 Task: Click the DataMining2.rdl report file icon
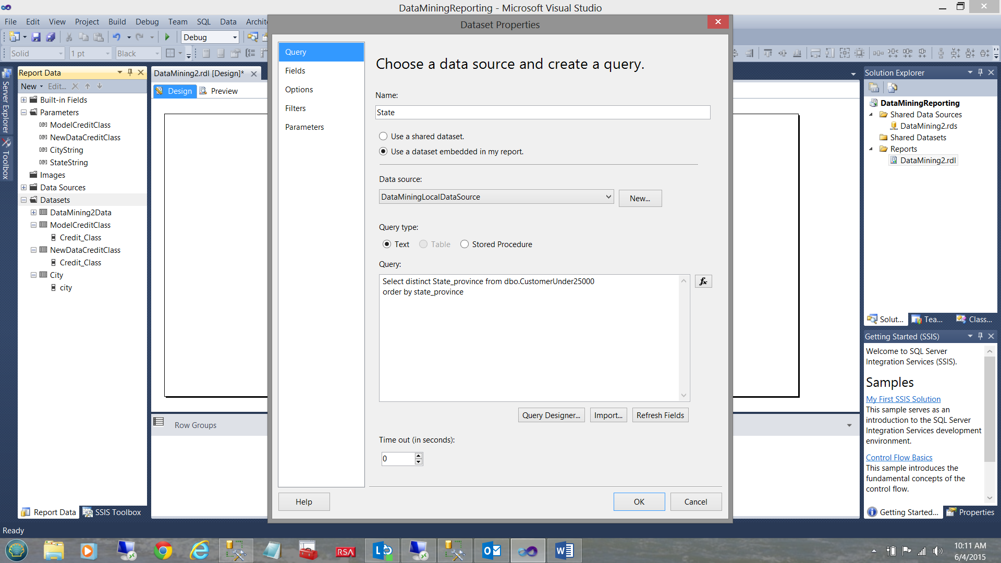pos(894,161)
